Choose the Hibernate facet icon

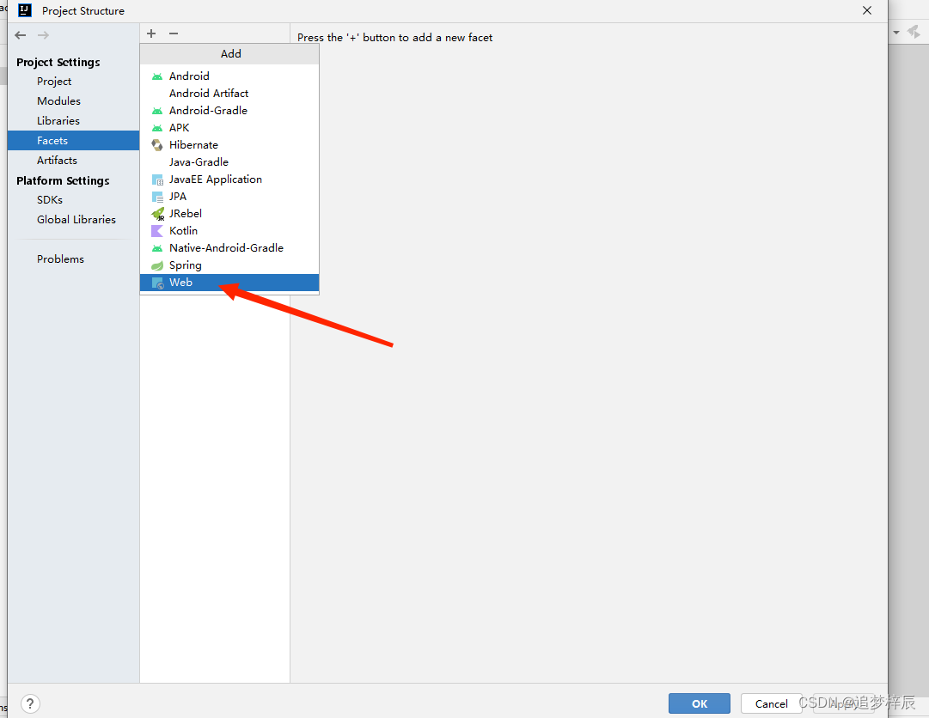[x=157, y=145]
